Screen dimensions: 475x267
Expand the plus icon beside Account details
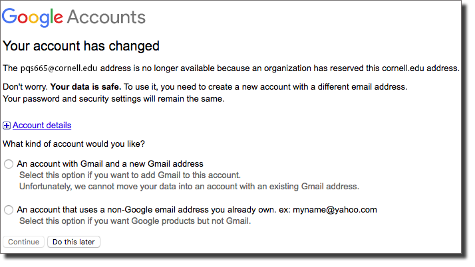point(7,126)
